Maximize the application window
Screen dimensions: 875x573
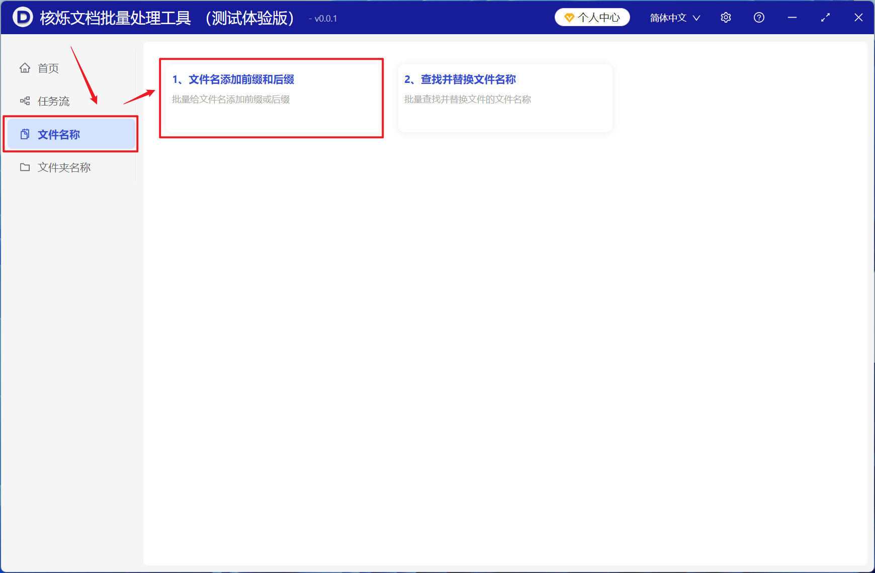[825, 18]
